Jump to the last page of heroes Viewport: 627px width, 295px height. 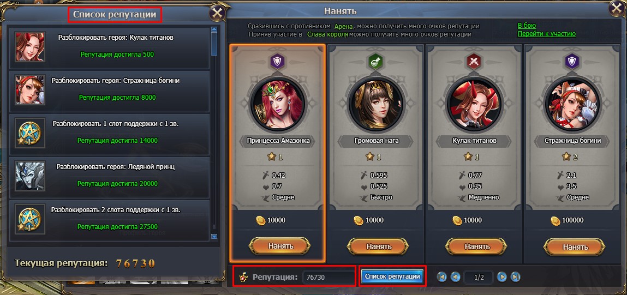(x=516, y=276)
